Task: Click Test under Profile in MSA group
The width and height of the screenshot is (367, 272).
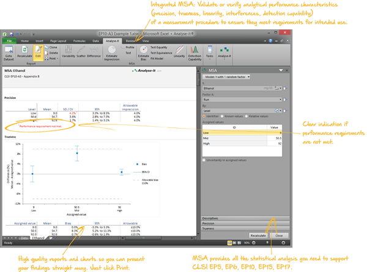Action: pos(128,53)
